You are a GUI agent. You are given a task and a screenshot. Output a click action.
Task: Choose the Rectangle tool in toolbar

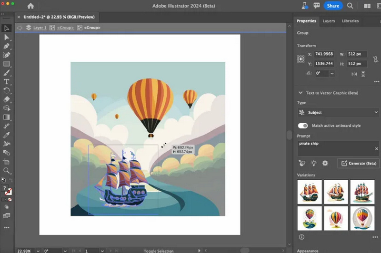click(x=7, y=64)
